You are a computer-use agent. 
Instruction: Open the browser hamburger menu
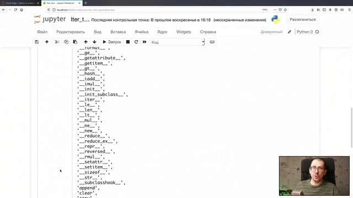(349, 10)
